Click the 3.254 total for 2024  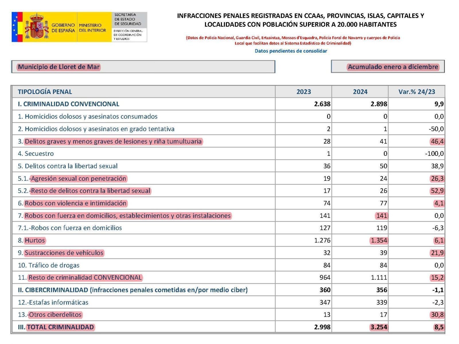point(379,327)
